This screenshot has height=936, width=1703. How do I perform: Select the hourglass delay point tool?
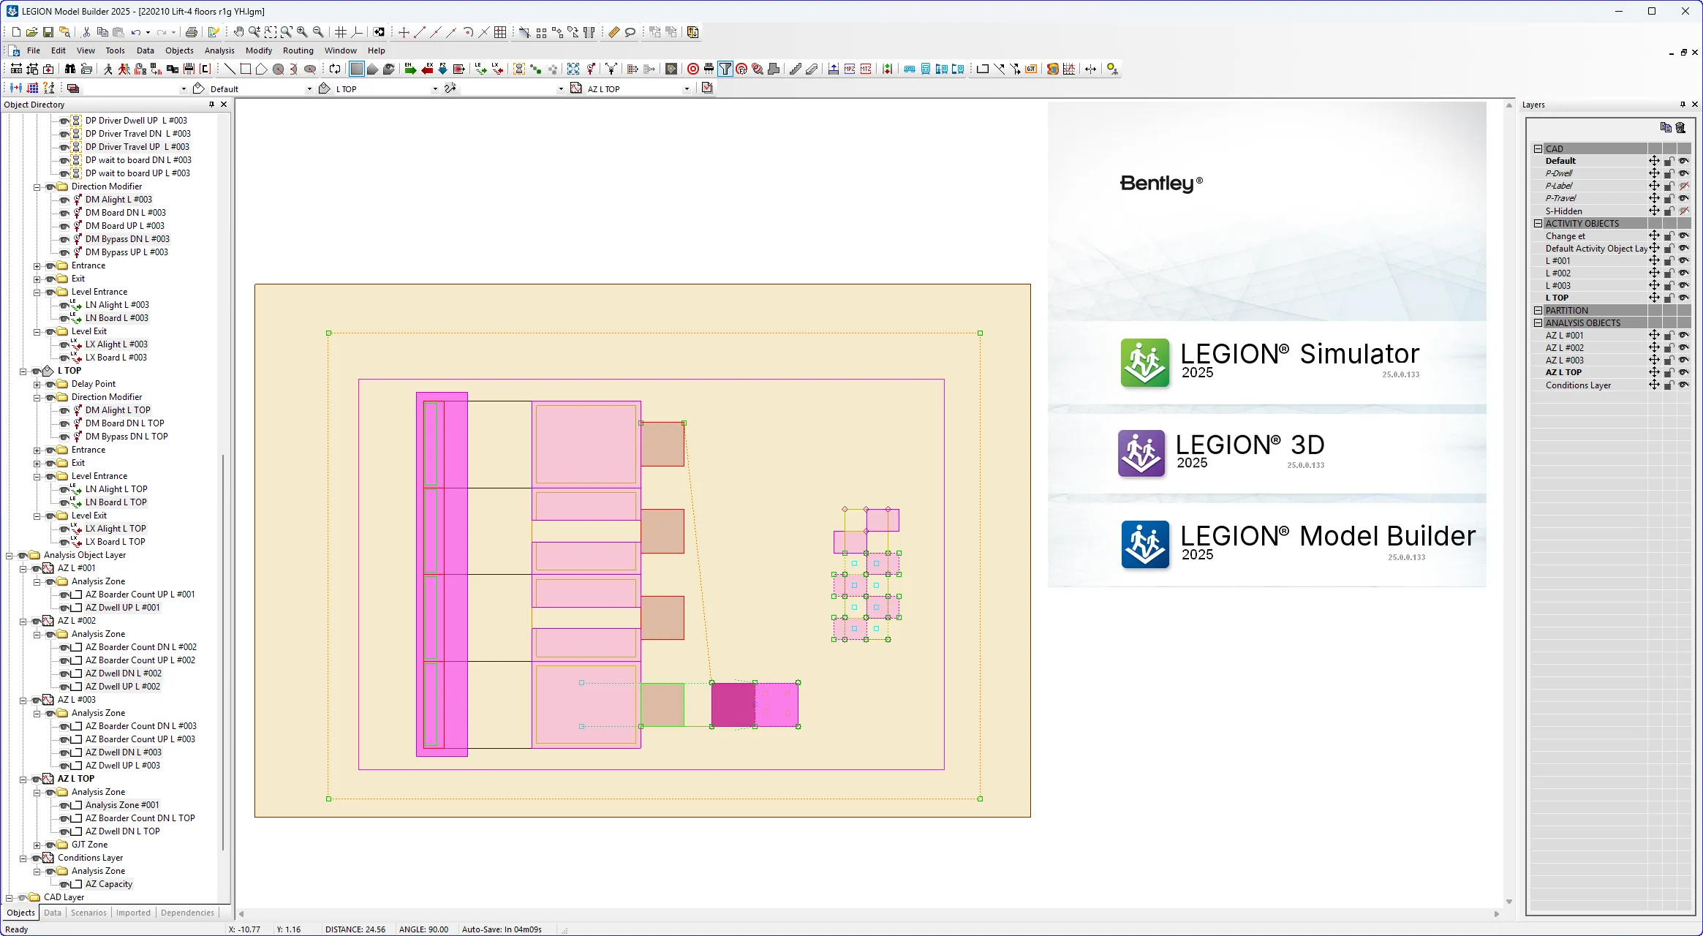519,69
